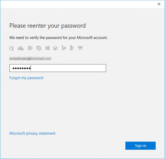Screen dimensions: 165x159
Task: Click the OneDrive cloud icon
Action: [x=21, y=48]
